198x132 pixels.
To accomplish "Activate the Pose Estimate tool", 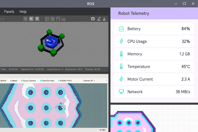I will point(48,81).
